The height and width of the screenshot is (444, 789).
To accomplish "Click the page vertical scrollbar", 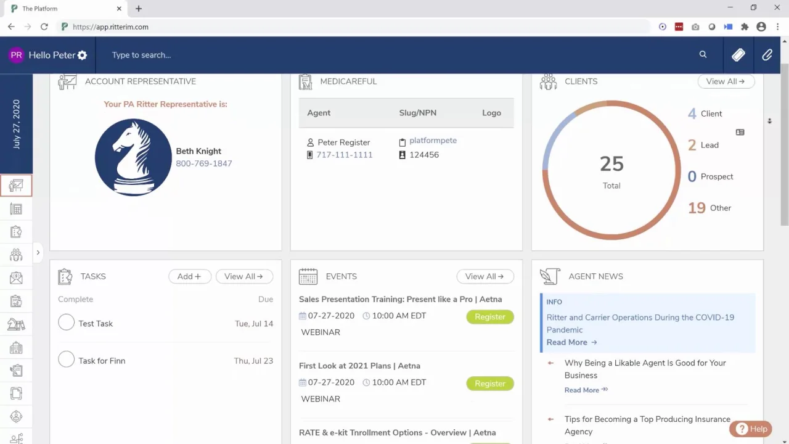I will coord(784,144).
